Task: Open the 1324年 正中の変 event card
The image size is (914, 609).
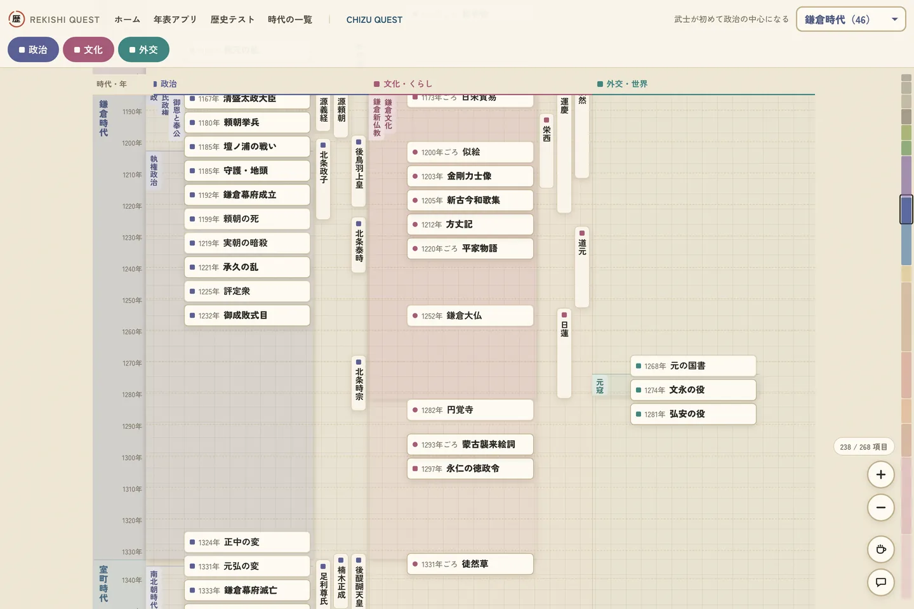Action: coord(247,542)
